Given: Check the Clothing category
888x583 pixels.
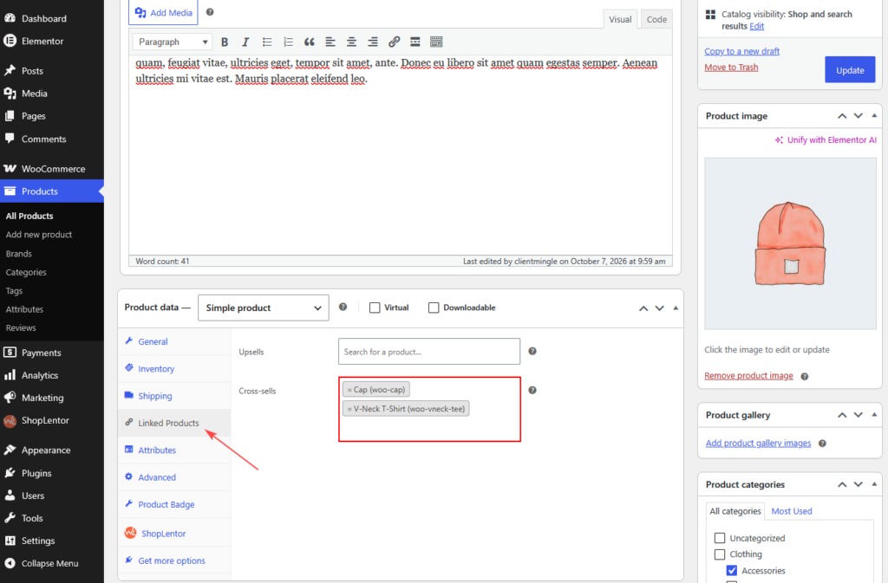Looking at the screenshot, I should click(720, 554).
